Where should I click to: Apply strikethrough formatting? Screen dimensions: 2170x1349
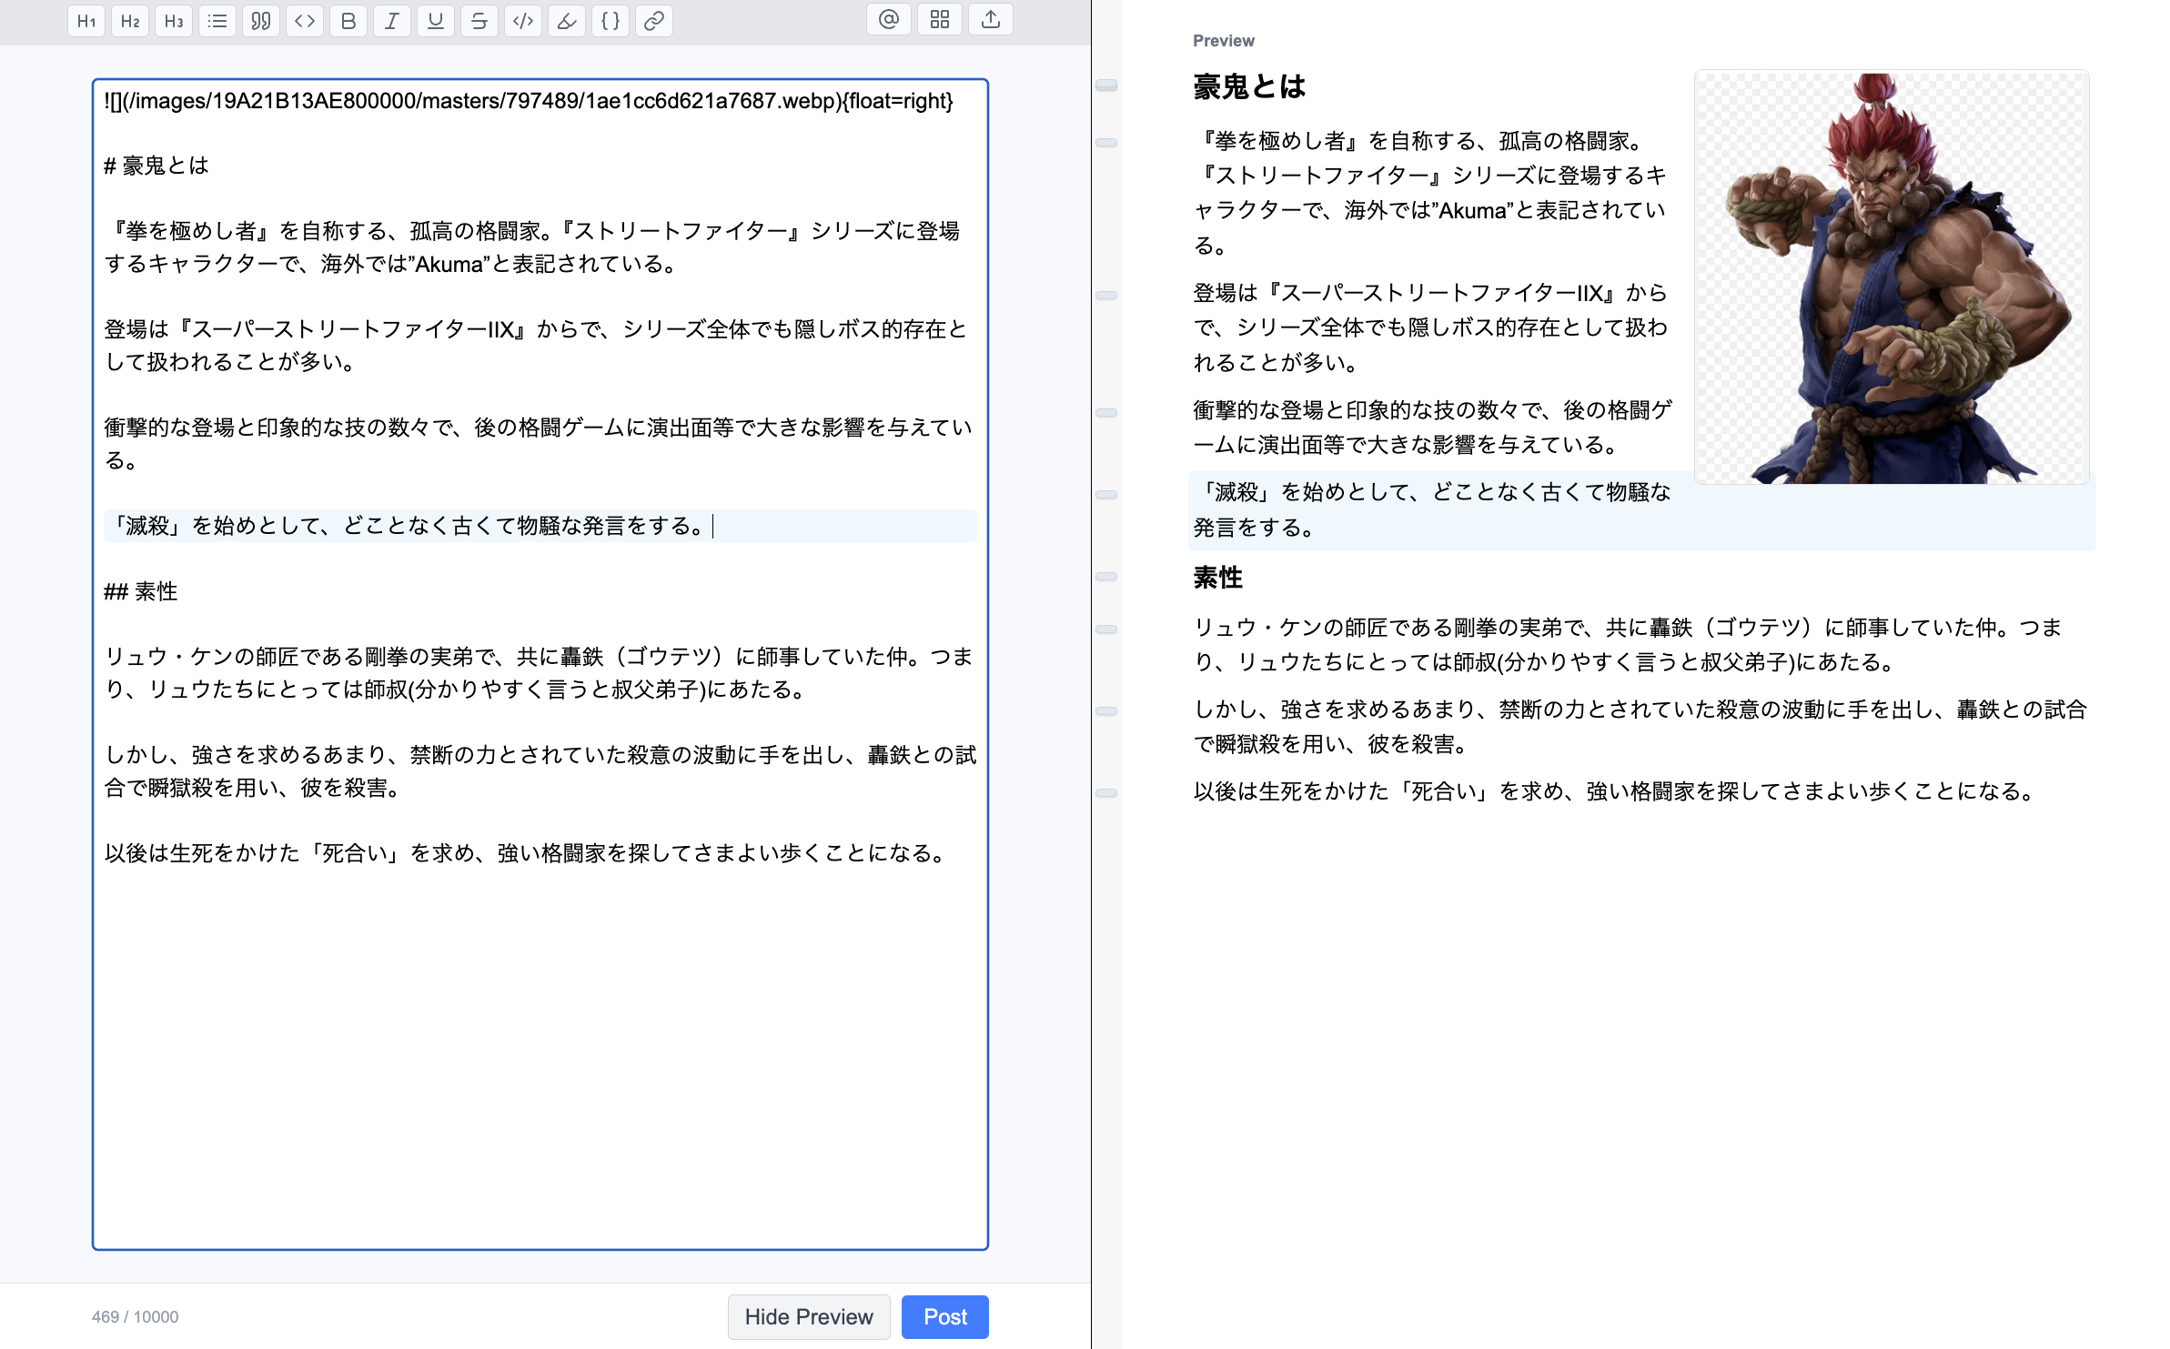pos(479,20)
